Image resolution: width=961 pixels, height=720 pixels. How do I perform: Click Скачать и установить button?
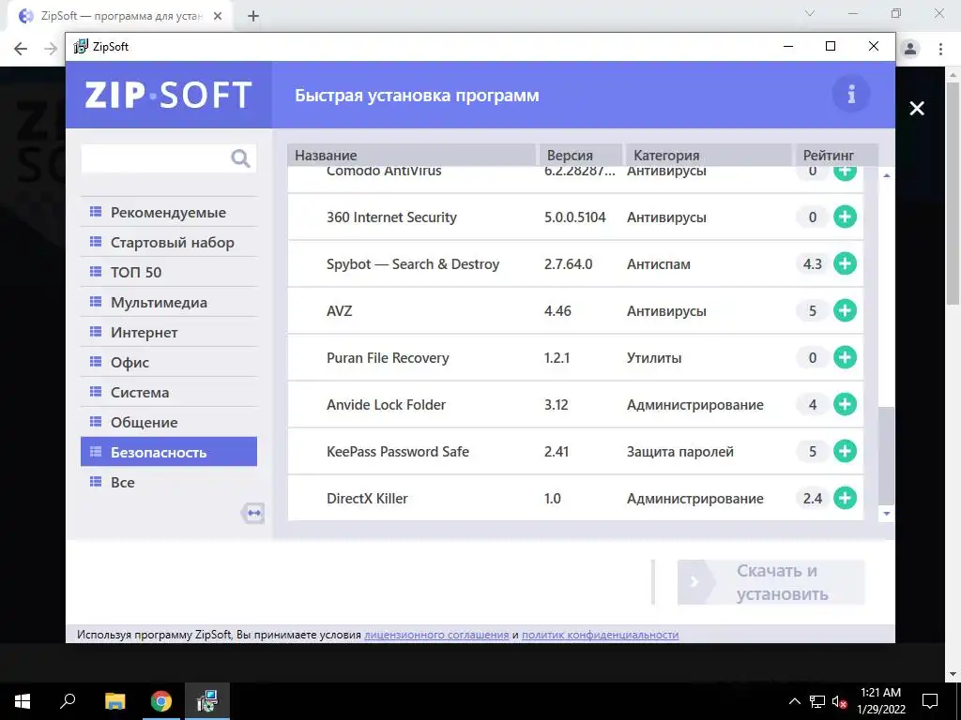tap(771, 582)
